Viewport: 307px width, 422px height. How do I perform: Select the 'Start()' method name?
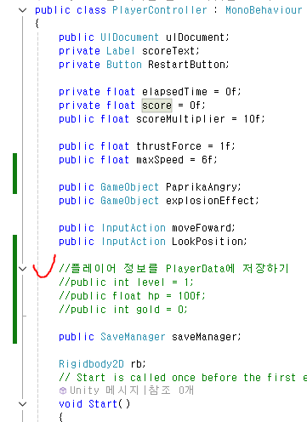coord(109,404)
